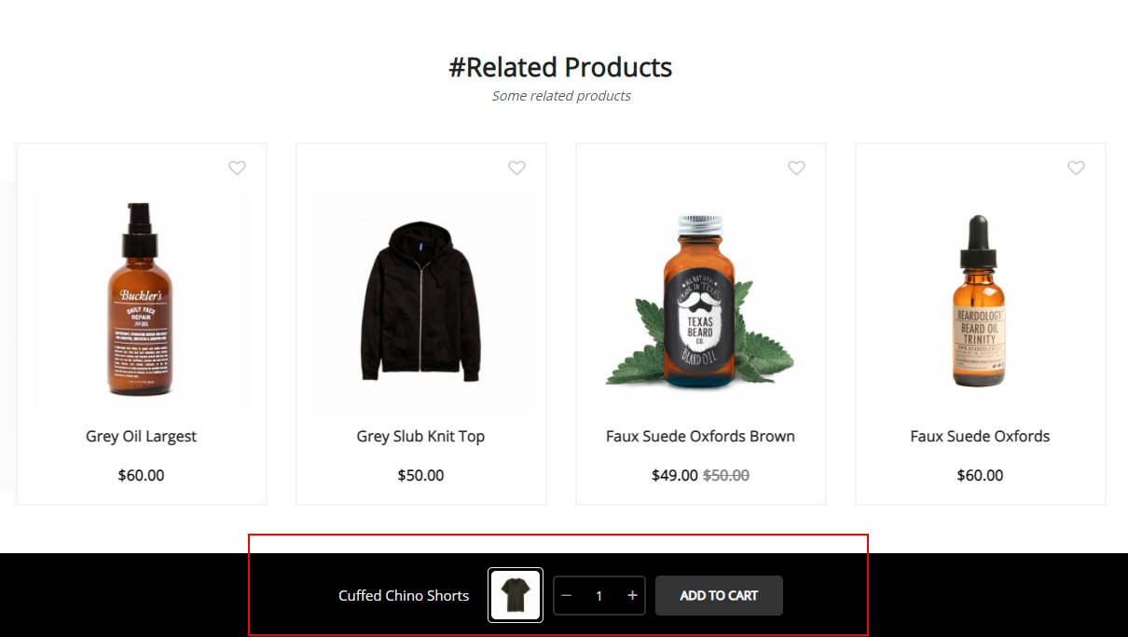View the Beardology Beard Oil Trinity image
The width and height of the screenshot is (1128, 637).
click(980, 300)
